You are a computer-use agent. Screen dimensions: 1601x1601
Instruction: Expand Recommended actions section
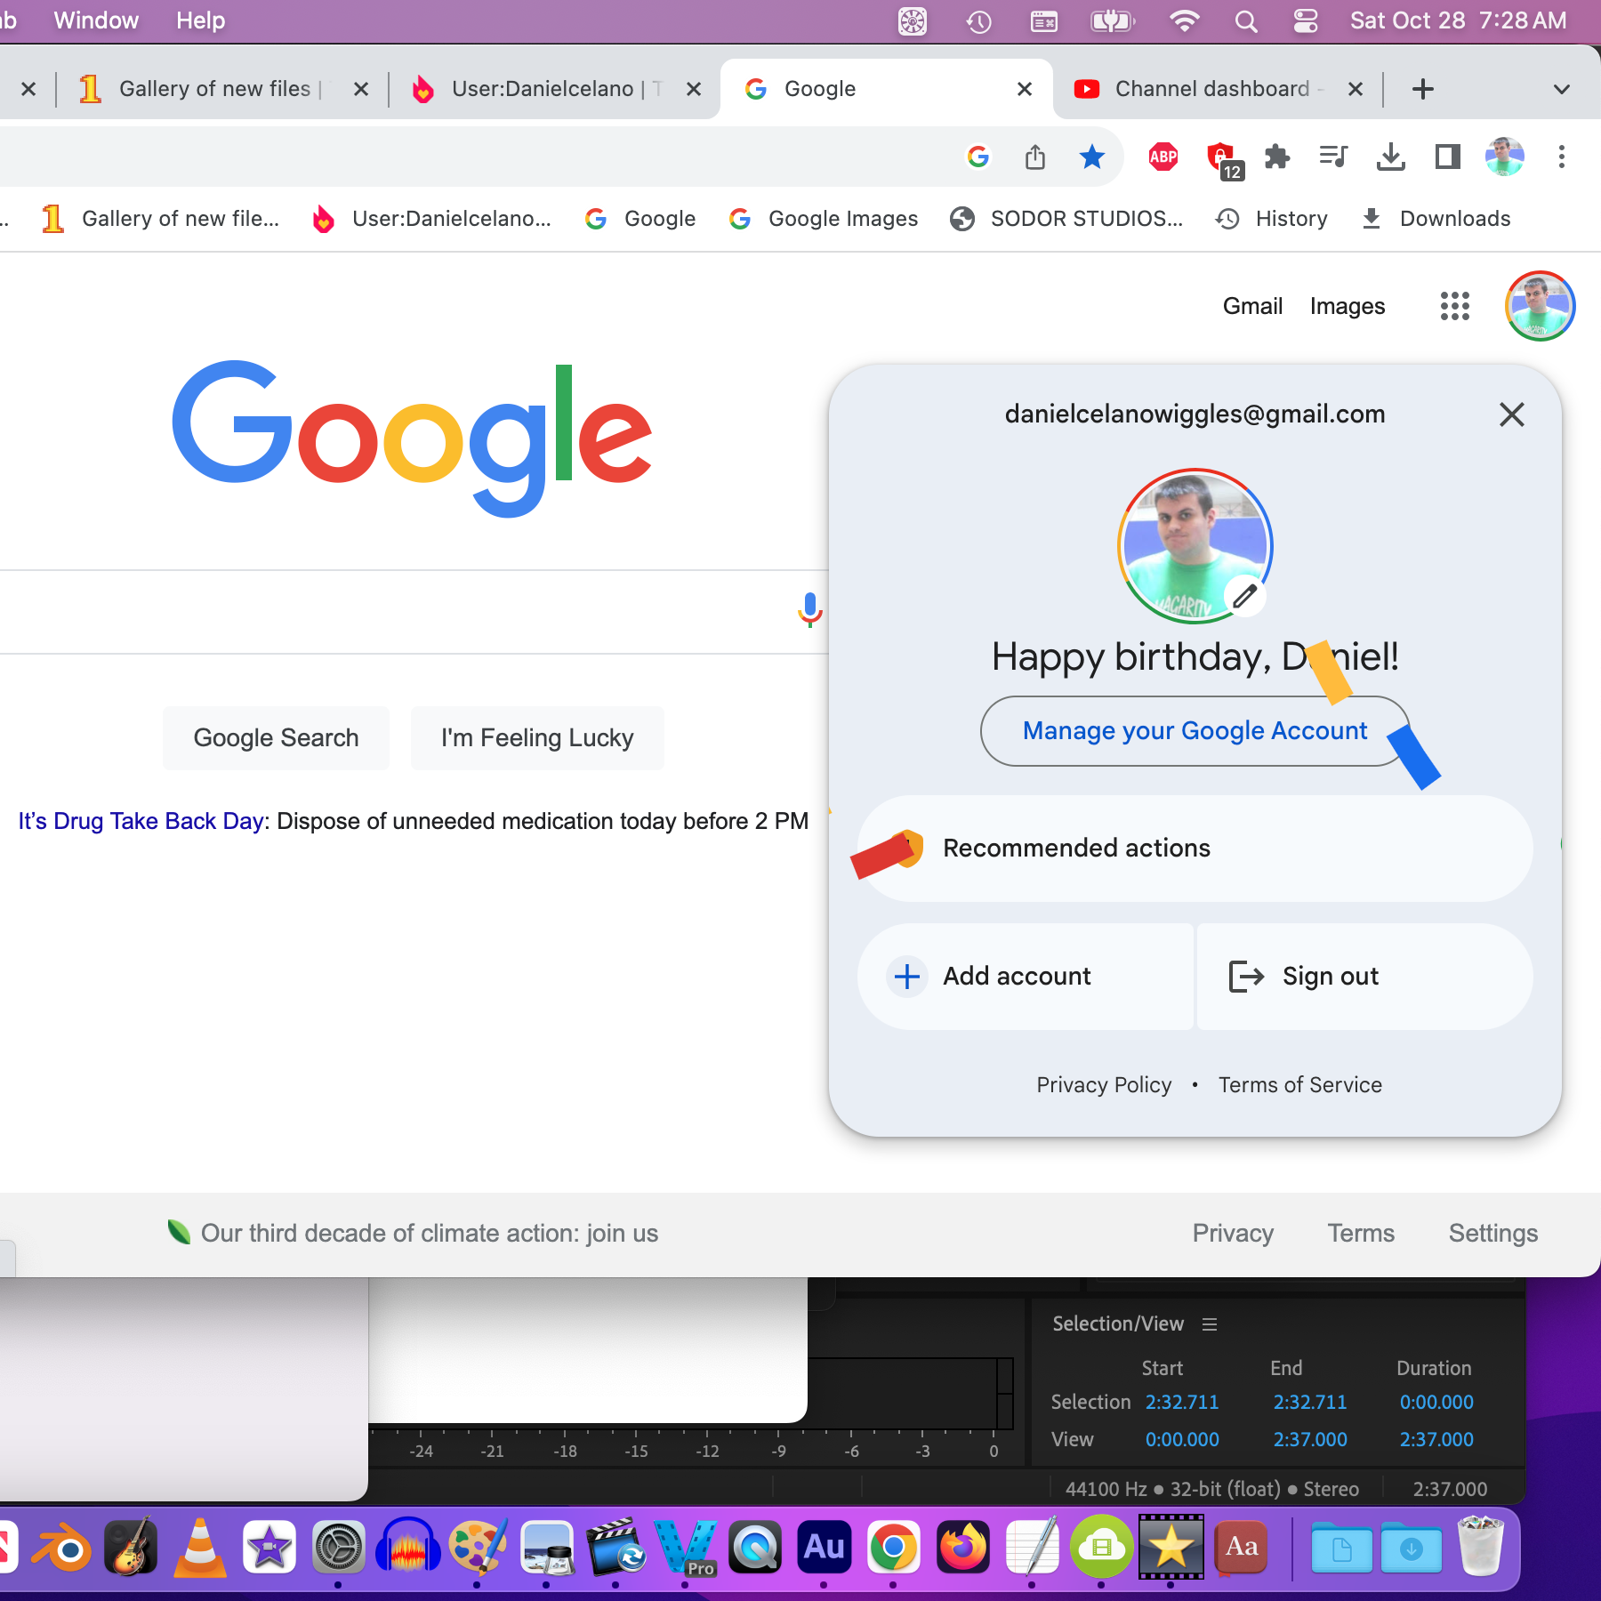coord(1195,849)
